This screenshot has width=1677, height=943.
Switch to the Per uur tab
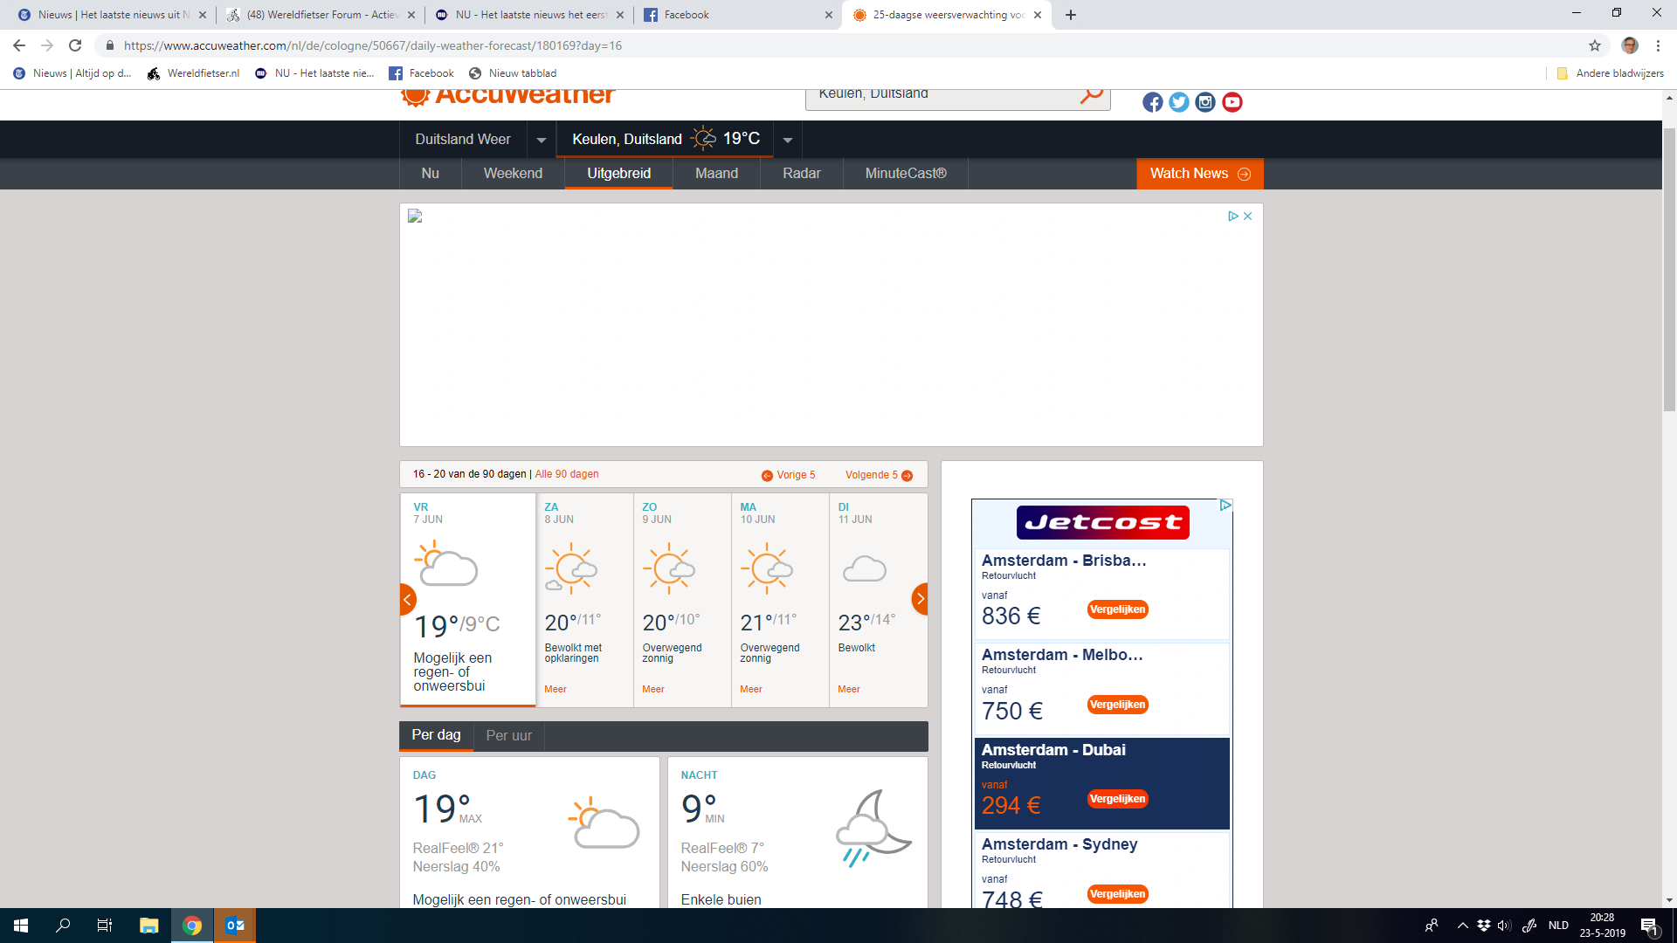click(508, 736)
